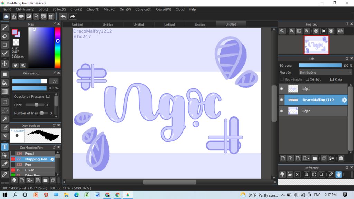354x199 pixels.
Task: Open Word from the taskbar
Action: (97, 195)
